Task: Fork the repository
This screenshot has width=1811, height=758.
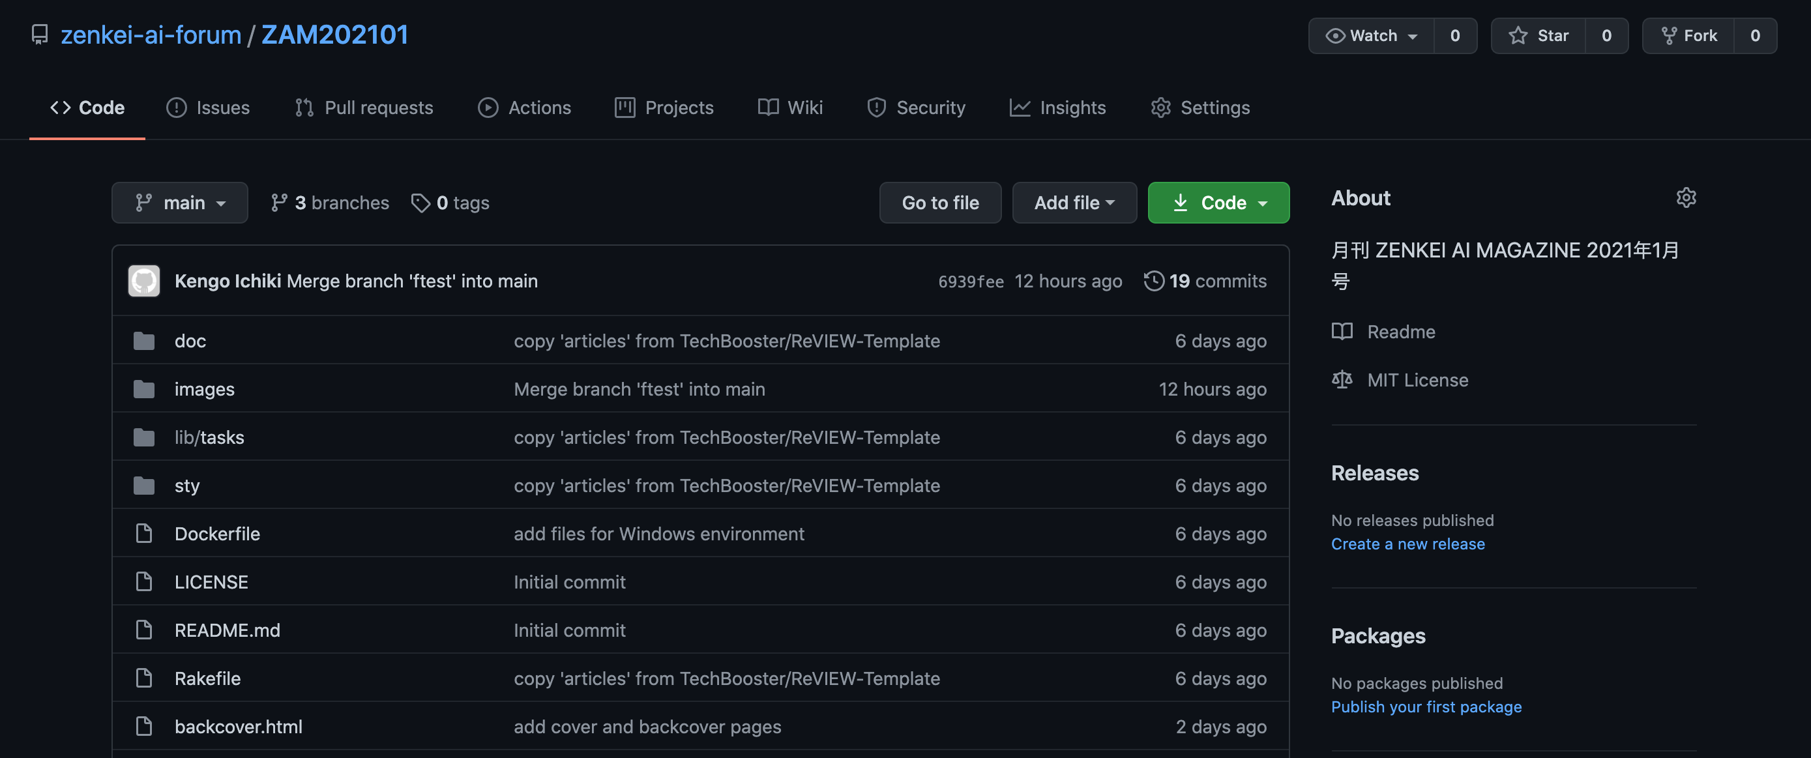Action: point(1688,35)
